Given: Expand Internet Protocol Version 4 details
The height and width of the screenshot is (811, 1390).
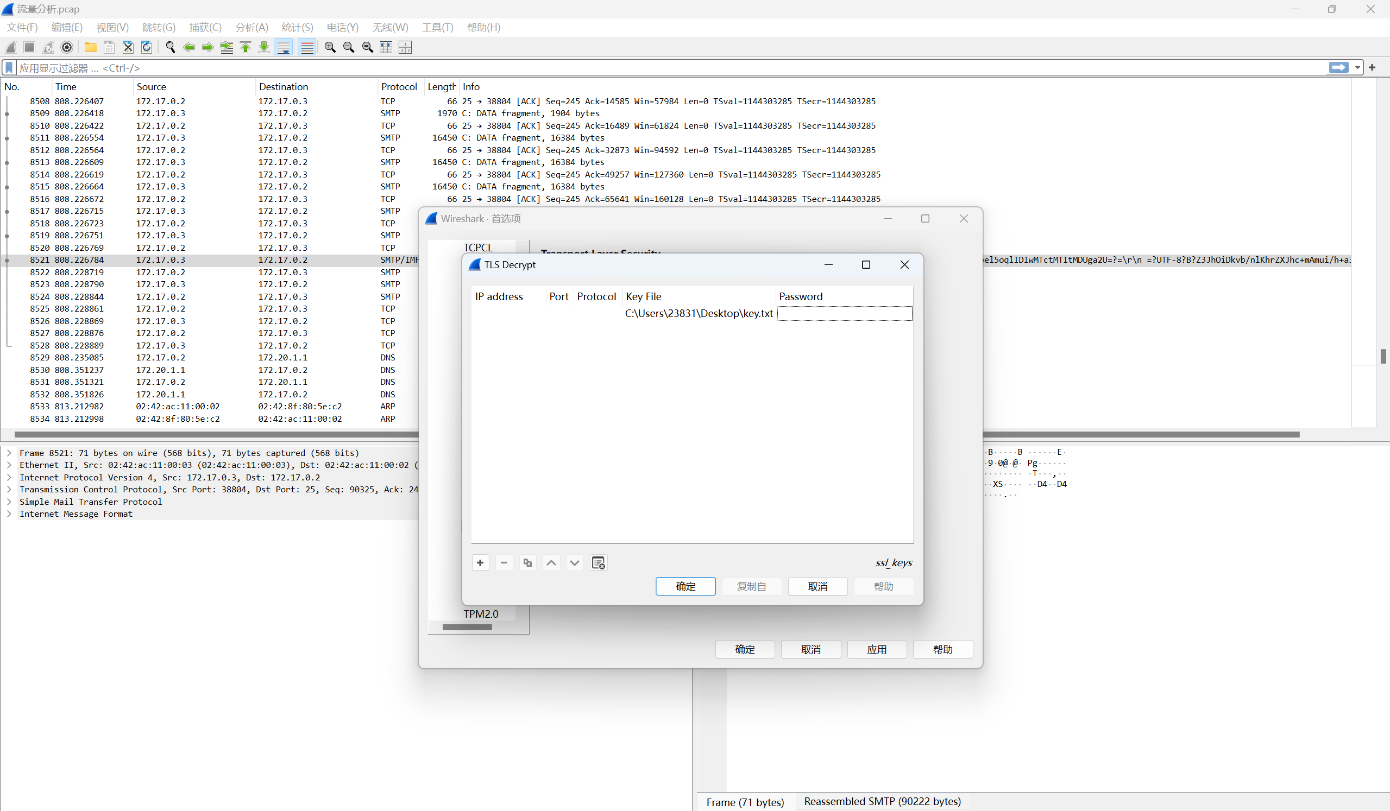Looking at the screenshot, I should (9, 478).
